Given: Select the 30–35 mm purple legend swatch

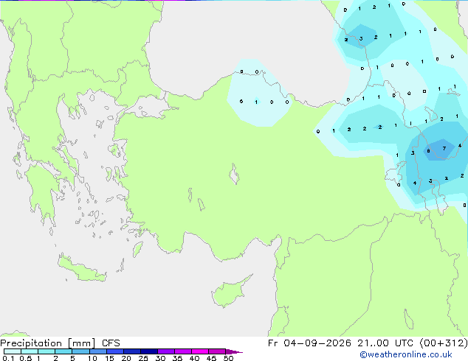Looking at the screenshot, I should coord(166,351).
